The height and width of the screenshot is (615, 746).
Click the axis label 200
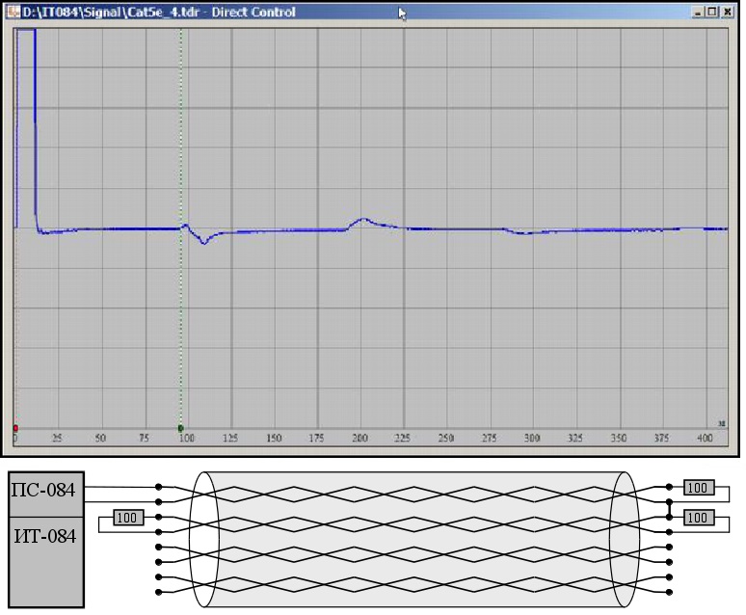(x=360, y=438)
